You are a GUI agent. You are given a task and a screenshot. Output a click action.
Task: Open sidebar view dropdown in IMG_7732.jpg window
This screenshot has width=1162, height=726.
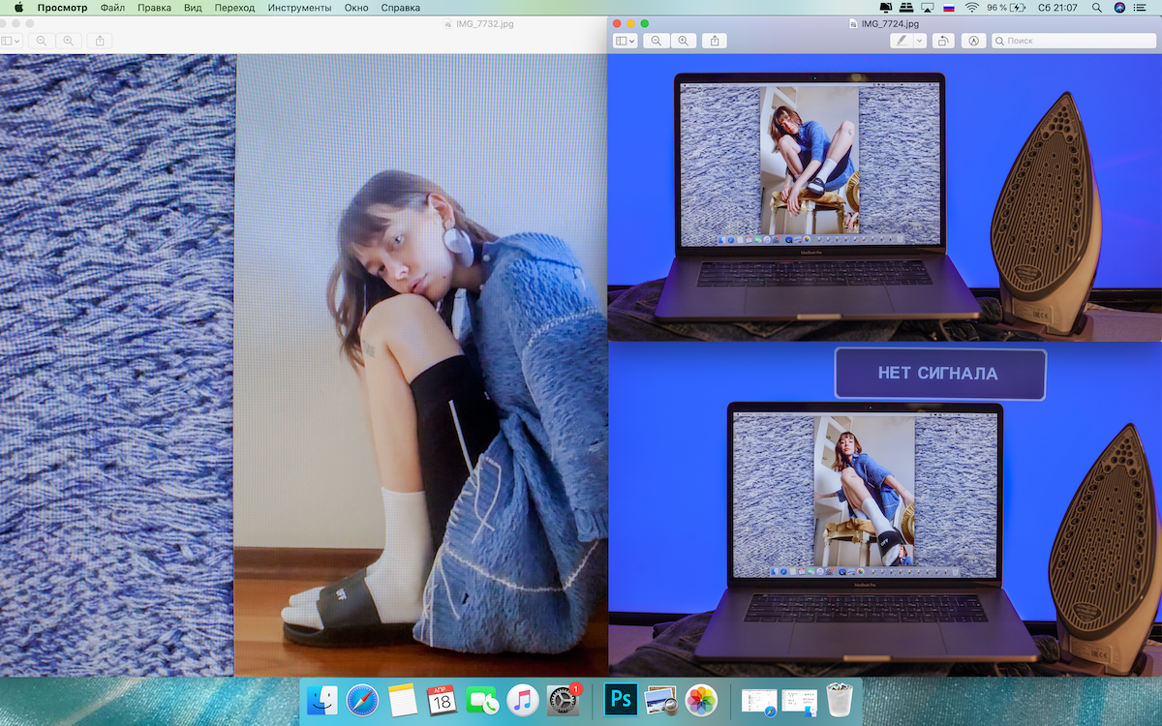11,41
